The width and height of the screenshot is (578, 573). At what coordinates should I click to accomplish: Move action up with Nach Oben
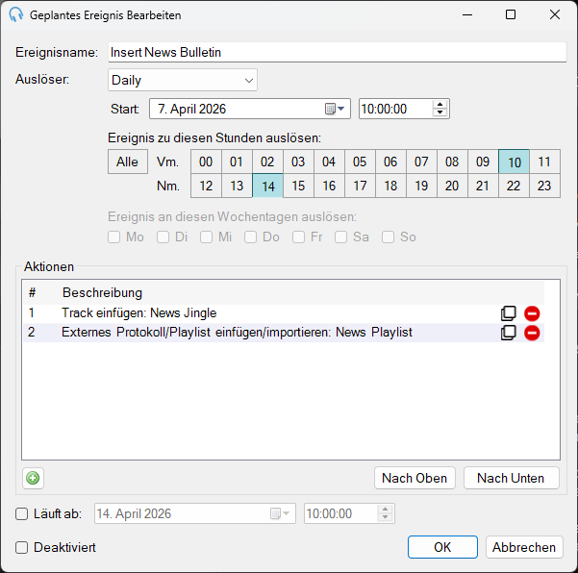[x=415, y=478]
